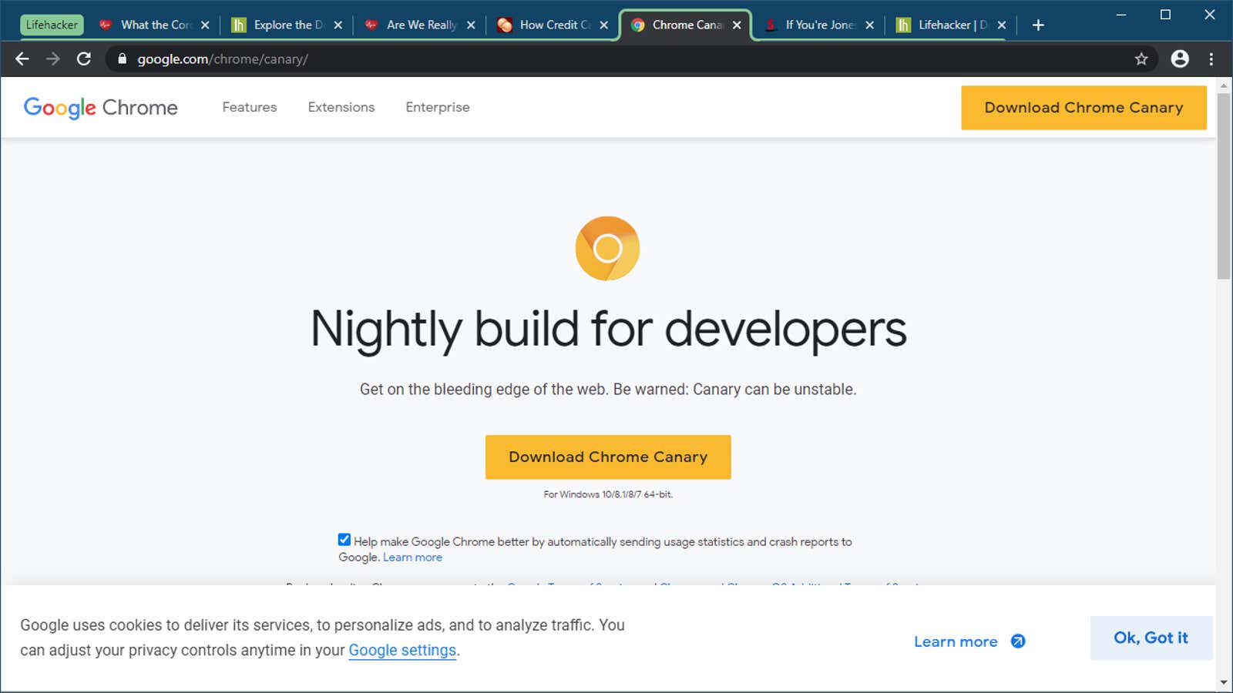Uncheck usage statistics checkbox
This screenshot has height=693, width=1233.
pos(344,540)
